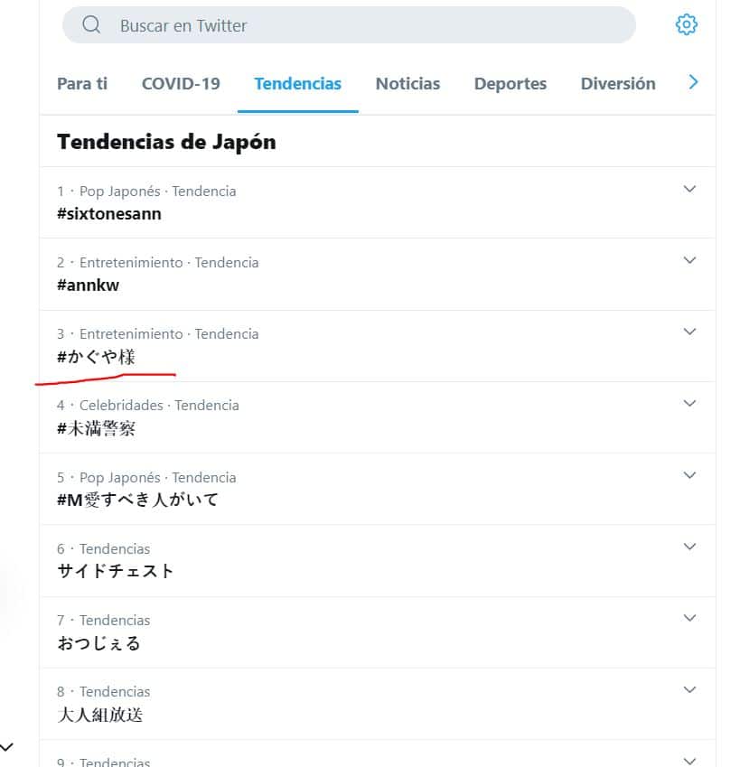Image resolution: width=740 pixels, height=767 pixels.
Task: Select the Noticias tab
Action: pyautogui.click(x=407, y=84)
